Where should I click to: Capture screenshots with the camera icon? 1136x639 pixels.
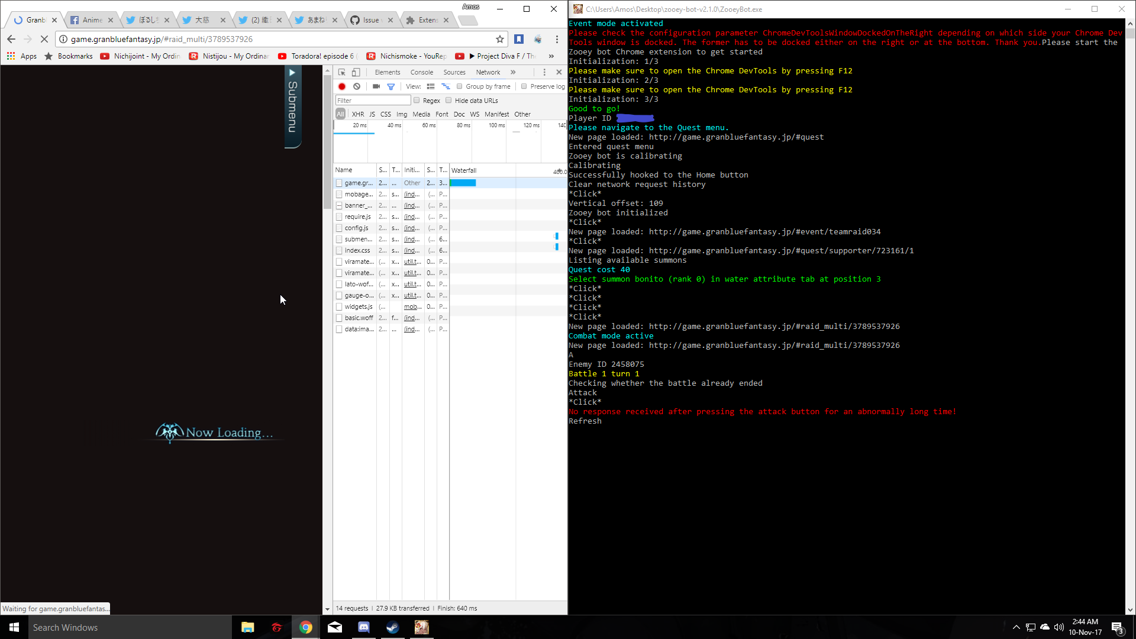pos(376,86)
